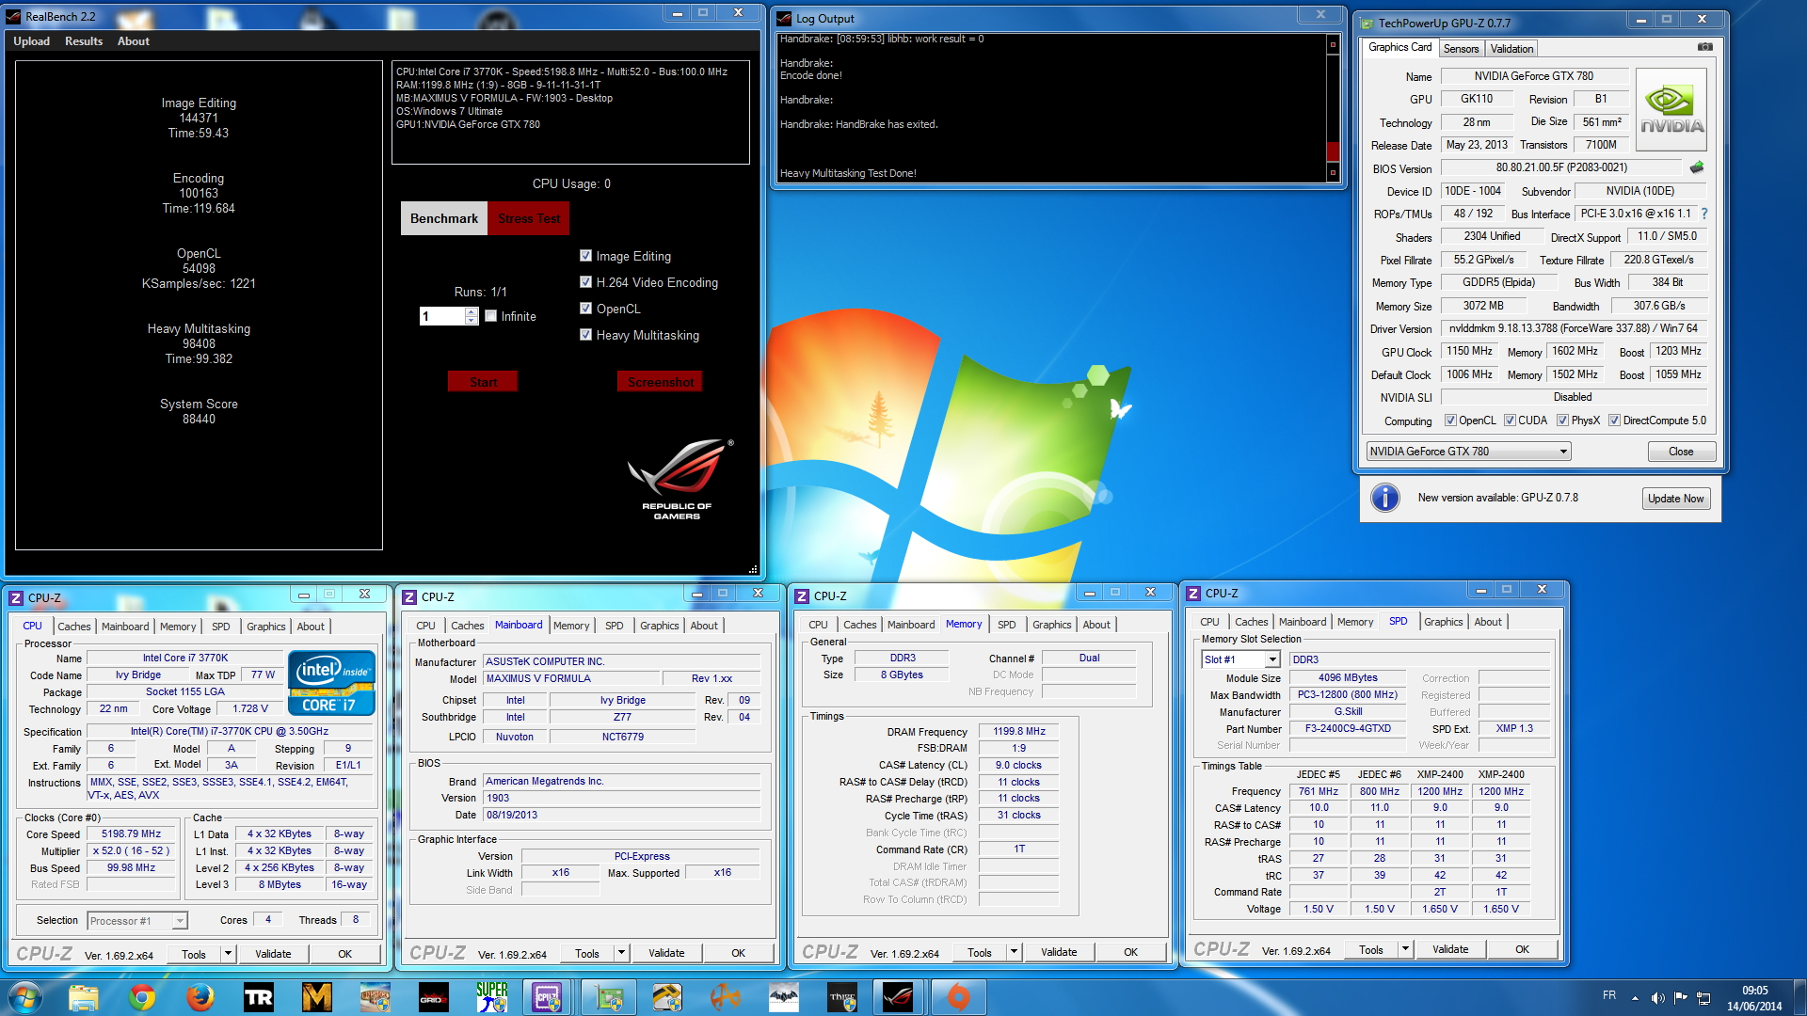This screenshot has width=1807, height=1016.
Task: Open Start menu orb
Action: point(25,997)
